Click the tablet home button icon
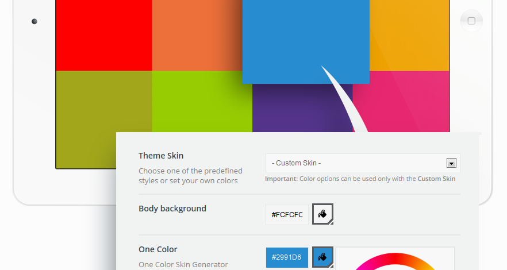 (471, 21)
